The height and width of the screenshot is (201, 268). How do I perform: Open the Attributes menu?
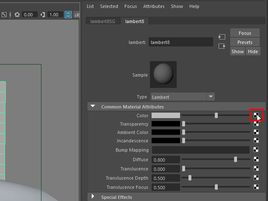pyautogui.click(x=154, y=6)
